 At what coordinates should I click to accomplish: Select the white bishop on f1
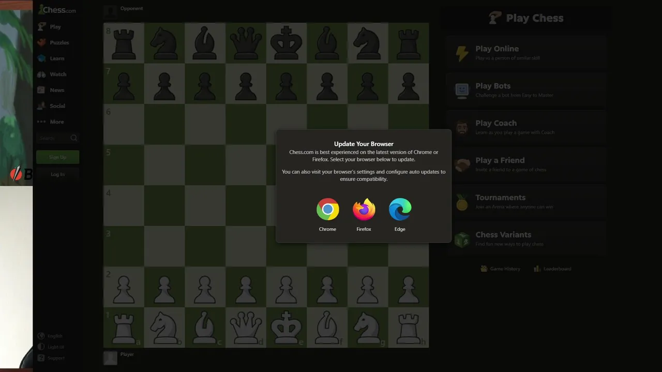coord(327,328)
